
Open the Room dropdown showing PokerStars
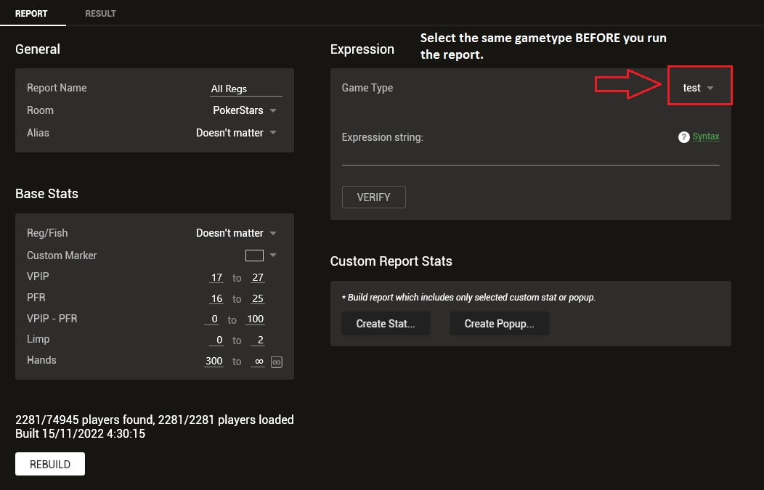point(244,110)
